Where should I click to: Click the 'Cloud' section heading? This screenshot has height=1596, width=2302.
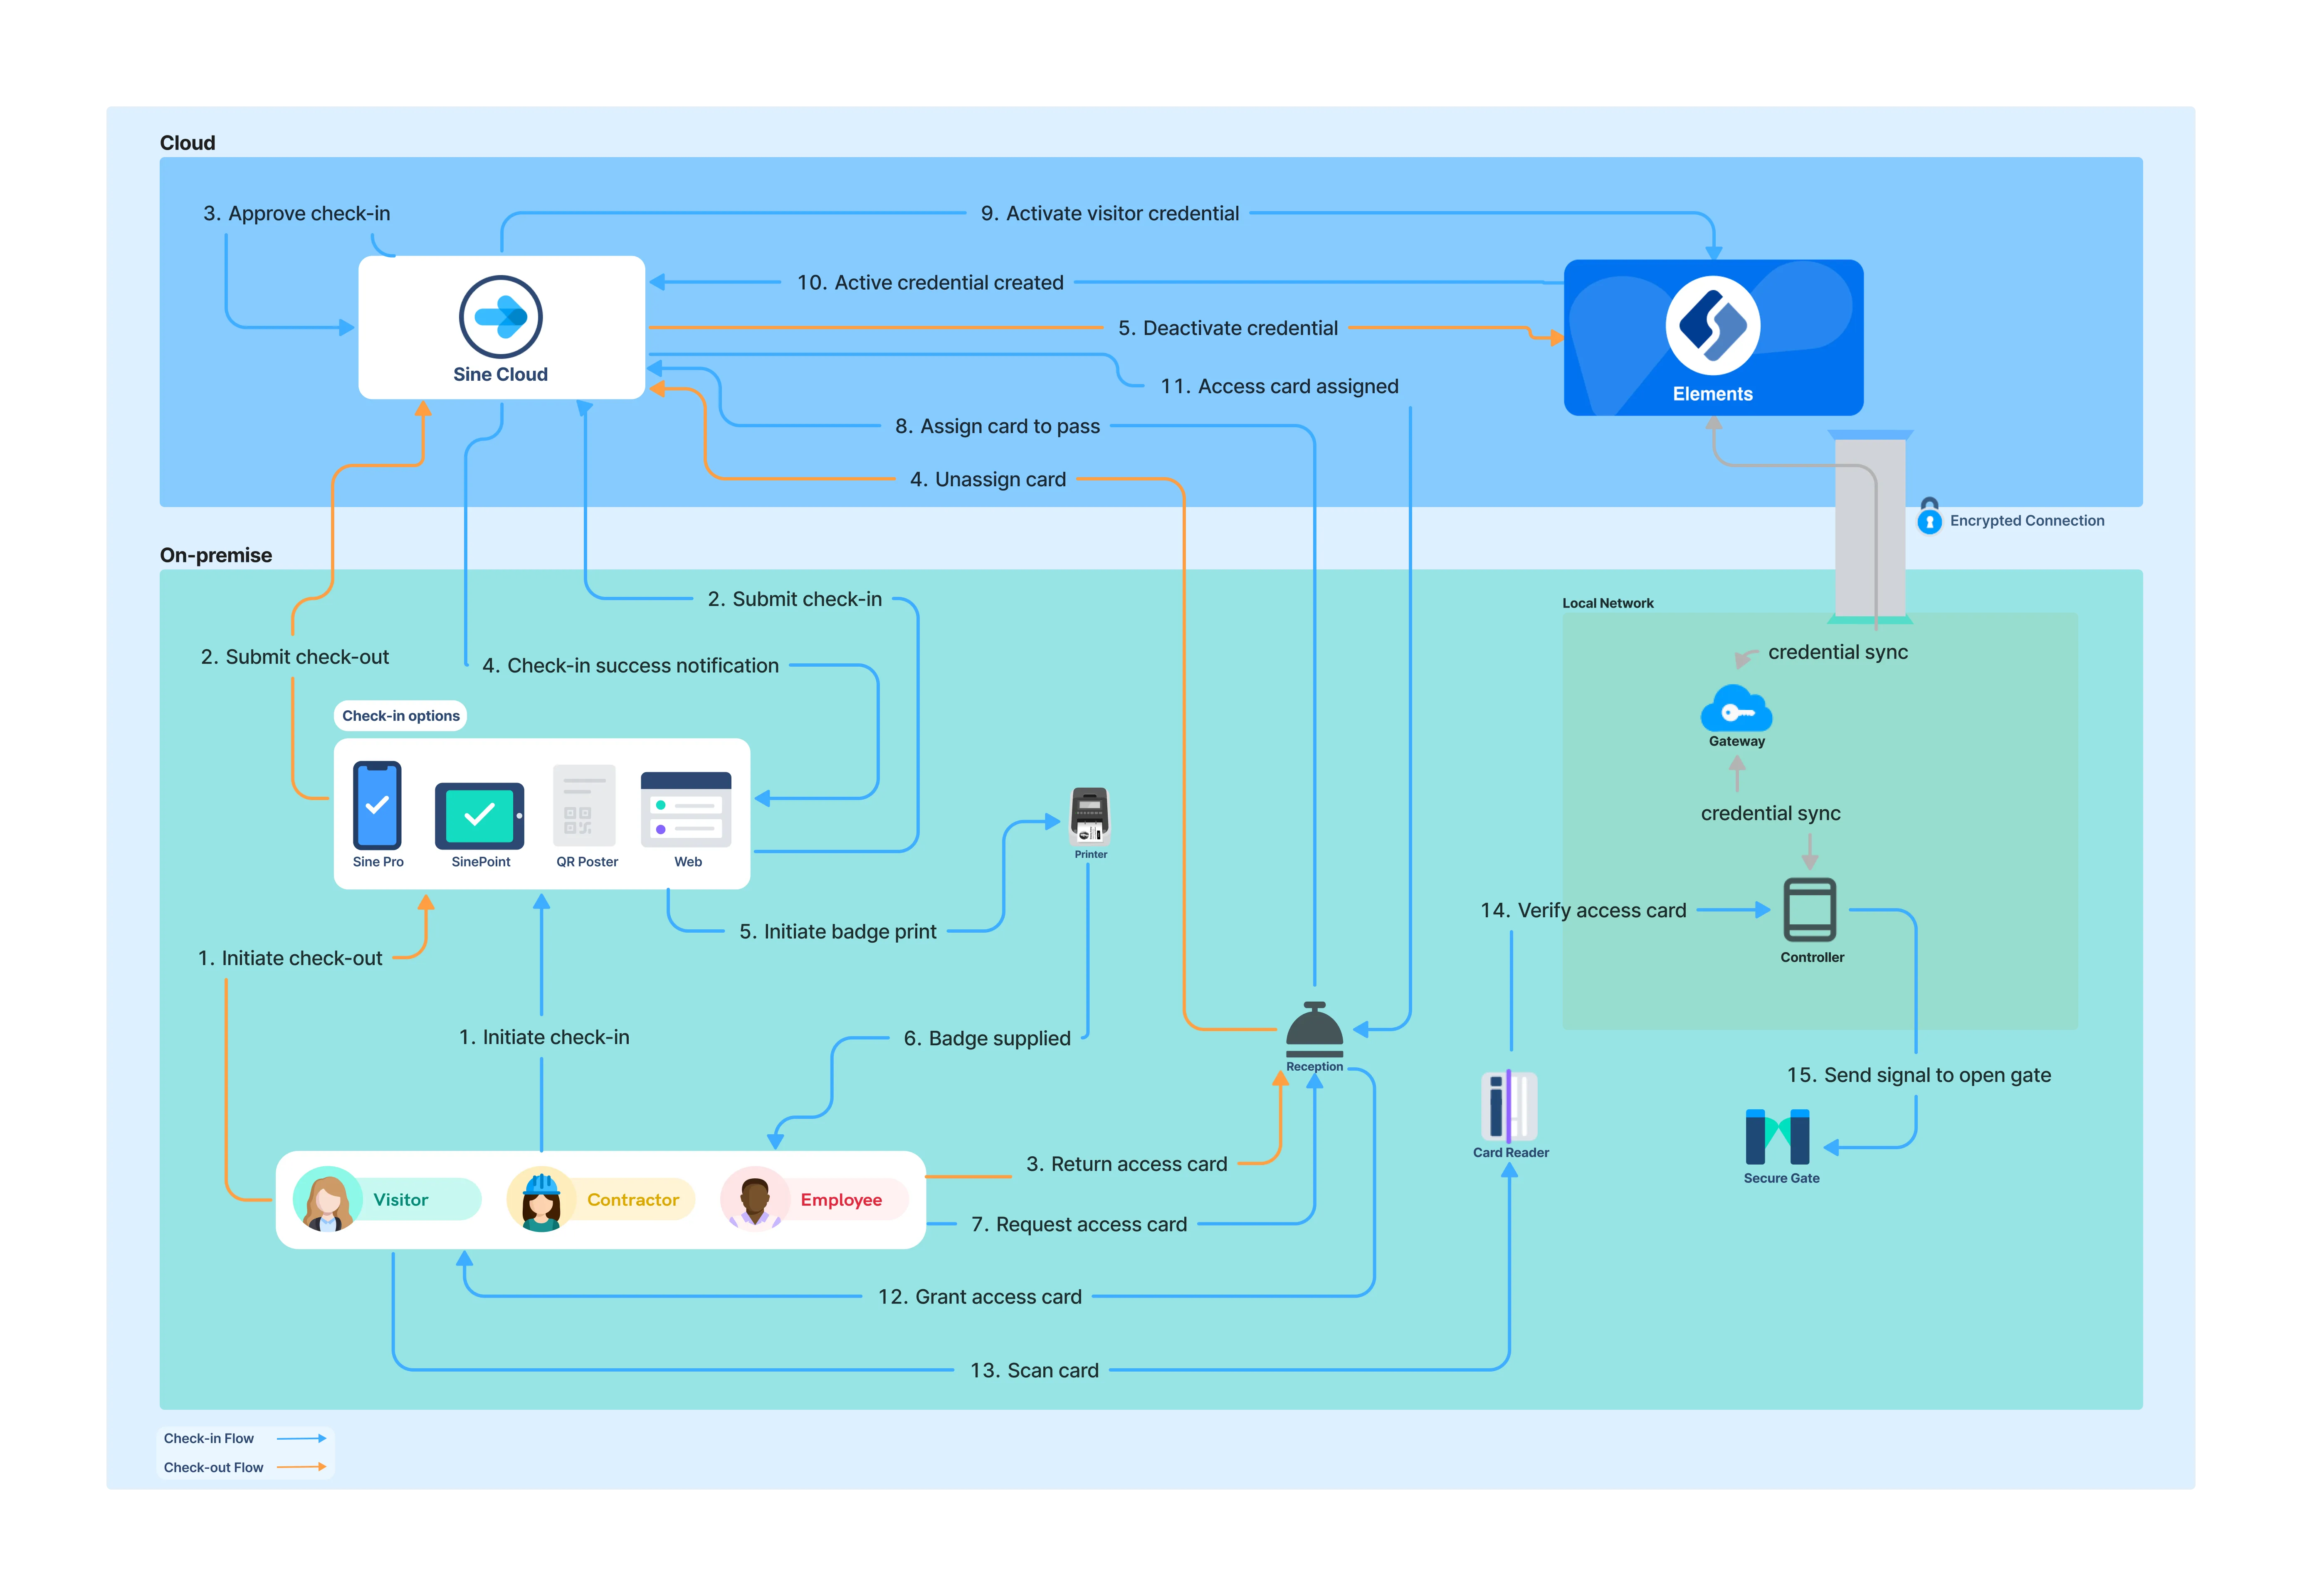[187, 143]
